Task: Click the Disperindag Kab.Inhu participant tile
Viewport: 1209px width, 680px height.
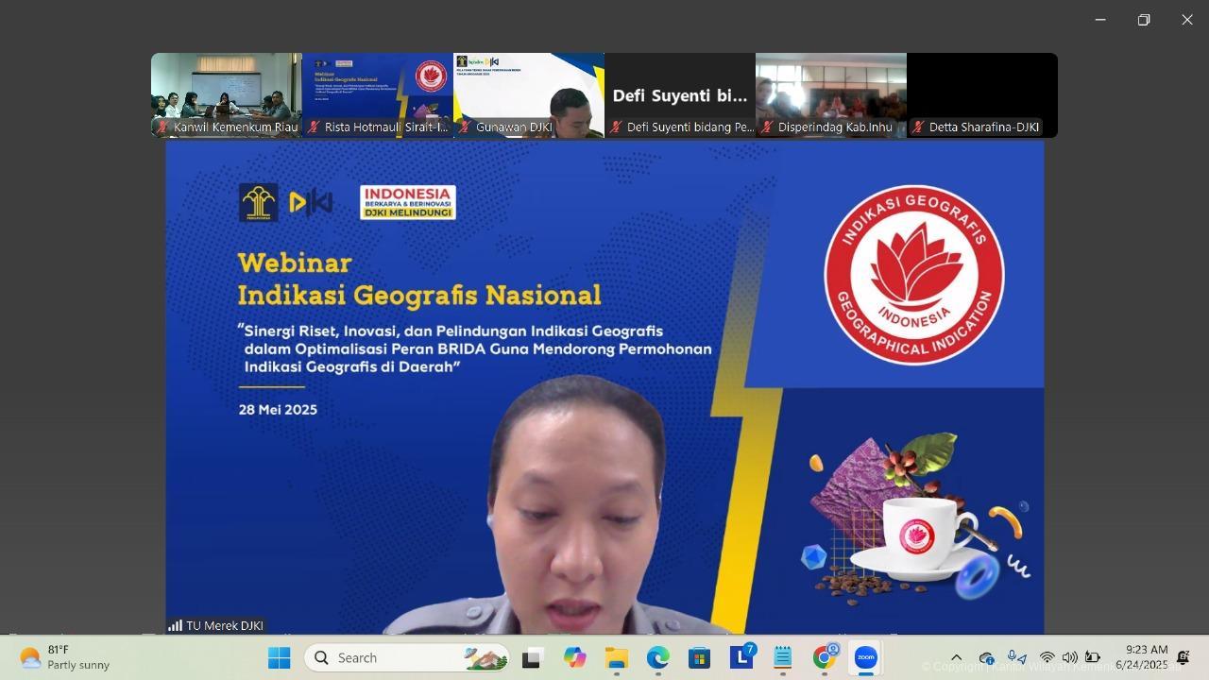Action: point(831,94)
